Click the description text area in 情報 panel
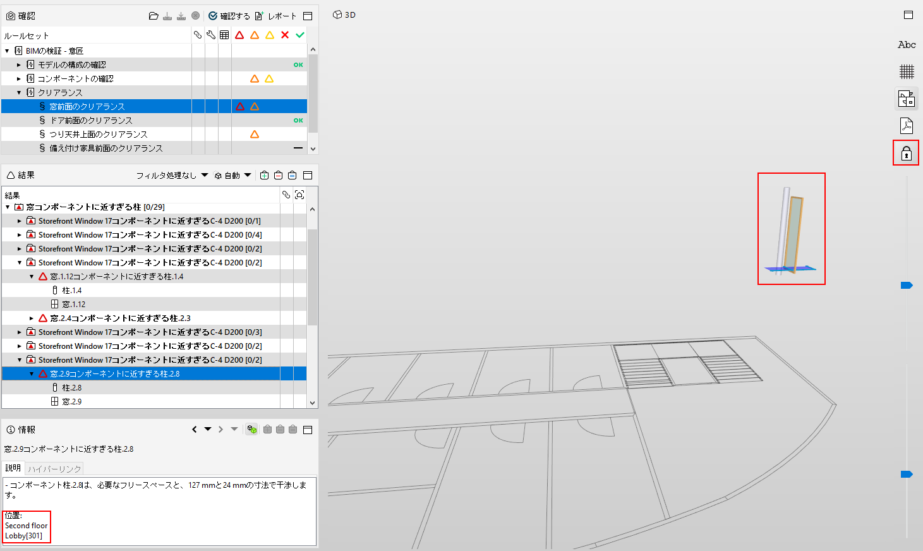Image resolution: width=923 pixels, height=551 pixels. coord(159,511)
